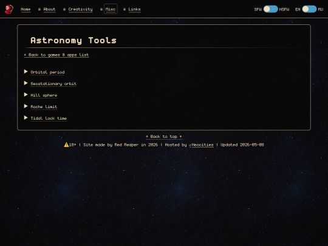Toggle the SFW/NSFW switch
328x246 pixels.
(270, 9)
